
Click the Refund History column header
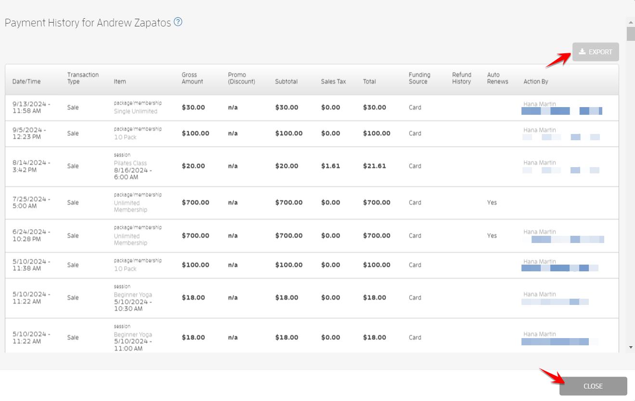pyautogui.click(x=462, y=78)
